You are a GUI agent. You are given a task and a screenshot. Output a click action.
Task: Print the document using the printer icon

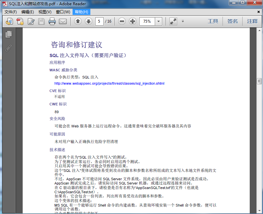[52, 21]
